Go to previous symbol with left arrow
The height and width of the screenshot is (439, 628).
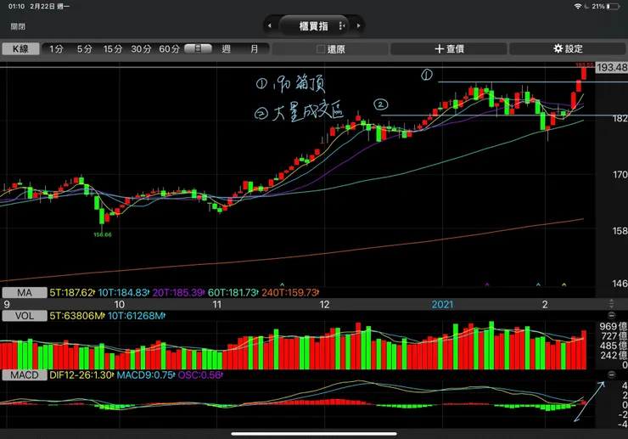(x=270, y=25)
